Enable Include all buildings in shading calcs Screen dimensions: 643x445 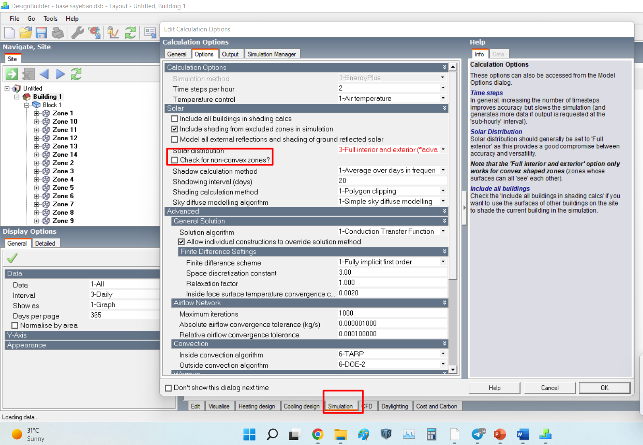coord(175,119)
